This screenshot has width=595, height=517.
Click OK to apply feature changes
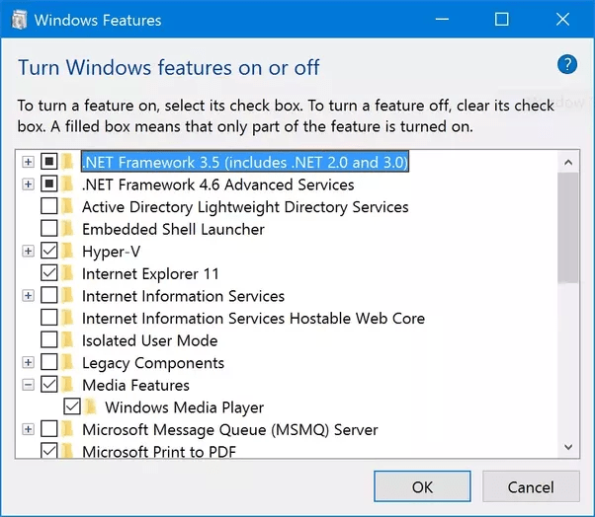pyautogui.click(x=422, y=486)
